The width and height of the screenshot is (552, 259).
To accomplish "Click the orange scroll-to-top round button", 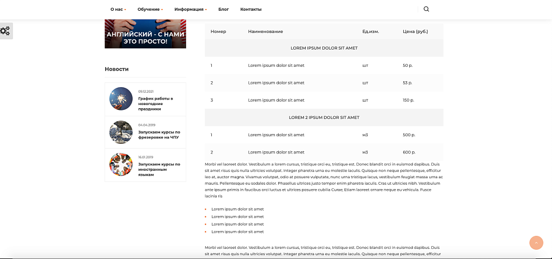I will (x=536, y=242).
